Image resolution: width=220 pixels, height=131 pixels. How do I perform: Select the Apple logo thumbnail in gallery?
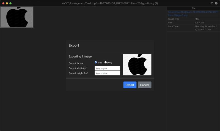[x=17, y=17]
